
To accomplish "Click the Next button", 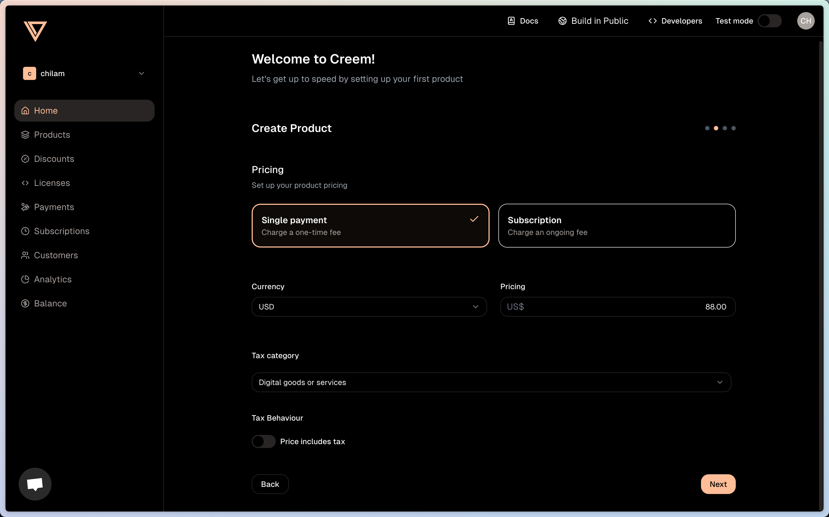I will tap(718, 484).
